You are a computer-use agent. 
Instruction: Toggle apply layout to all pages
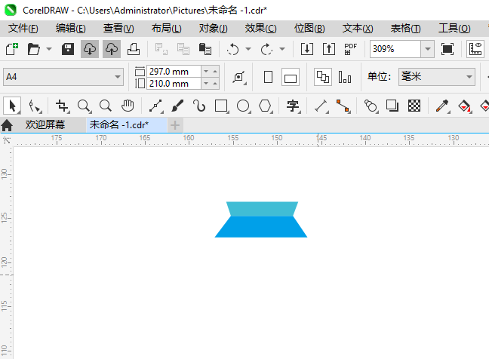323,77
